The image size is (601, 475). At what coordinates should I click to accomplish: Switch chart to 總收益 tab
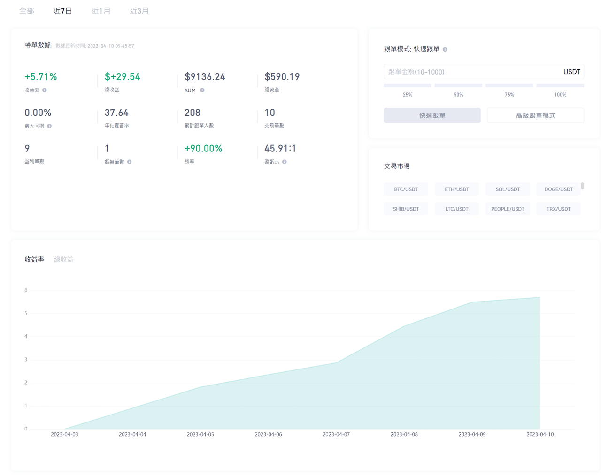pyautogui.click(x=64, y=259)
